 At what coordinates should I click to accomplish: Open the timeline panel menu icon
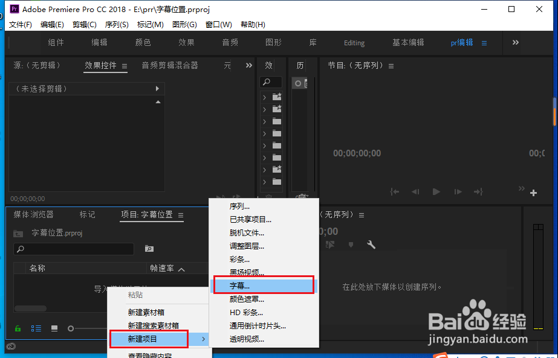pos(362,215)
